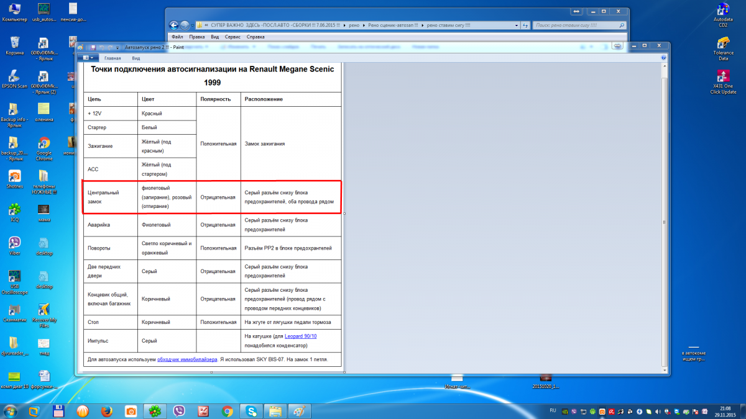This screenshot has height=419, width=746.
Task: Open the оленина desktop note file
Action: (x=44, y=112)
